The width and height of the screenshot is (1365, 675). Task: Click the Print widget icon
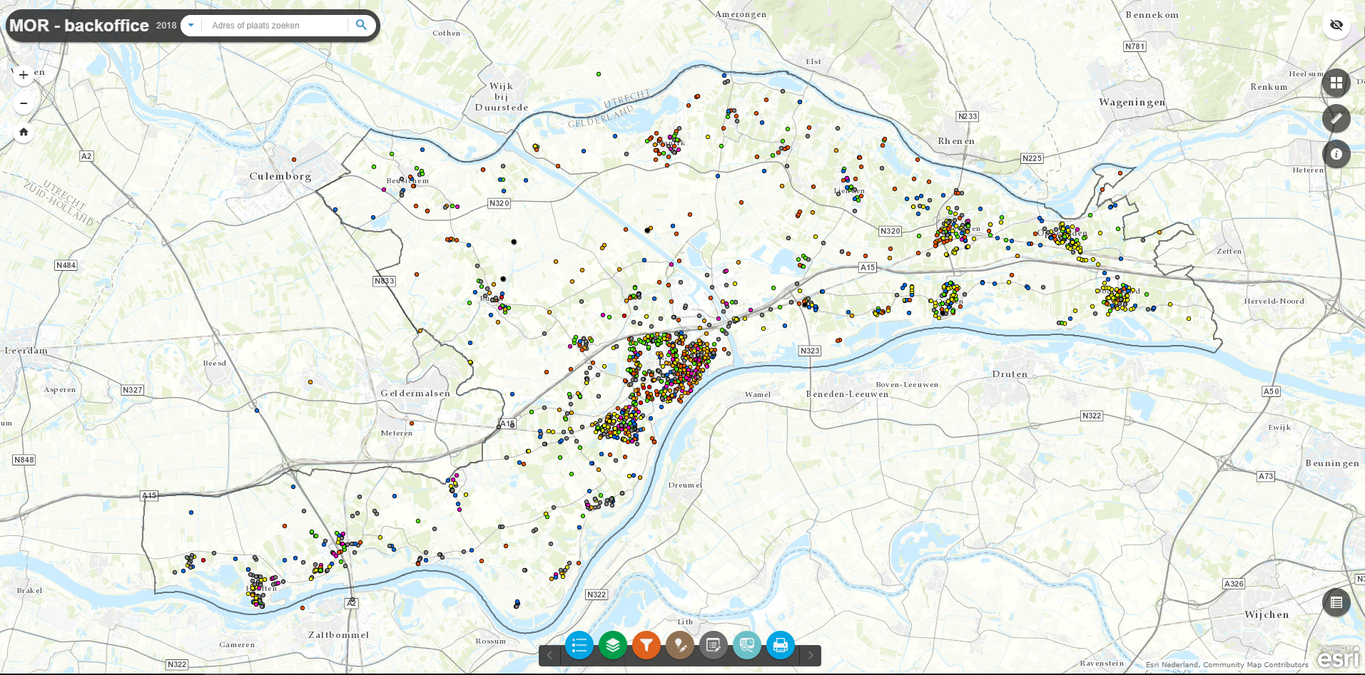click(x=780, y=646)
